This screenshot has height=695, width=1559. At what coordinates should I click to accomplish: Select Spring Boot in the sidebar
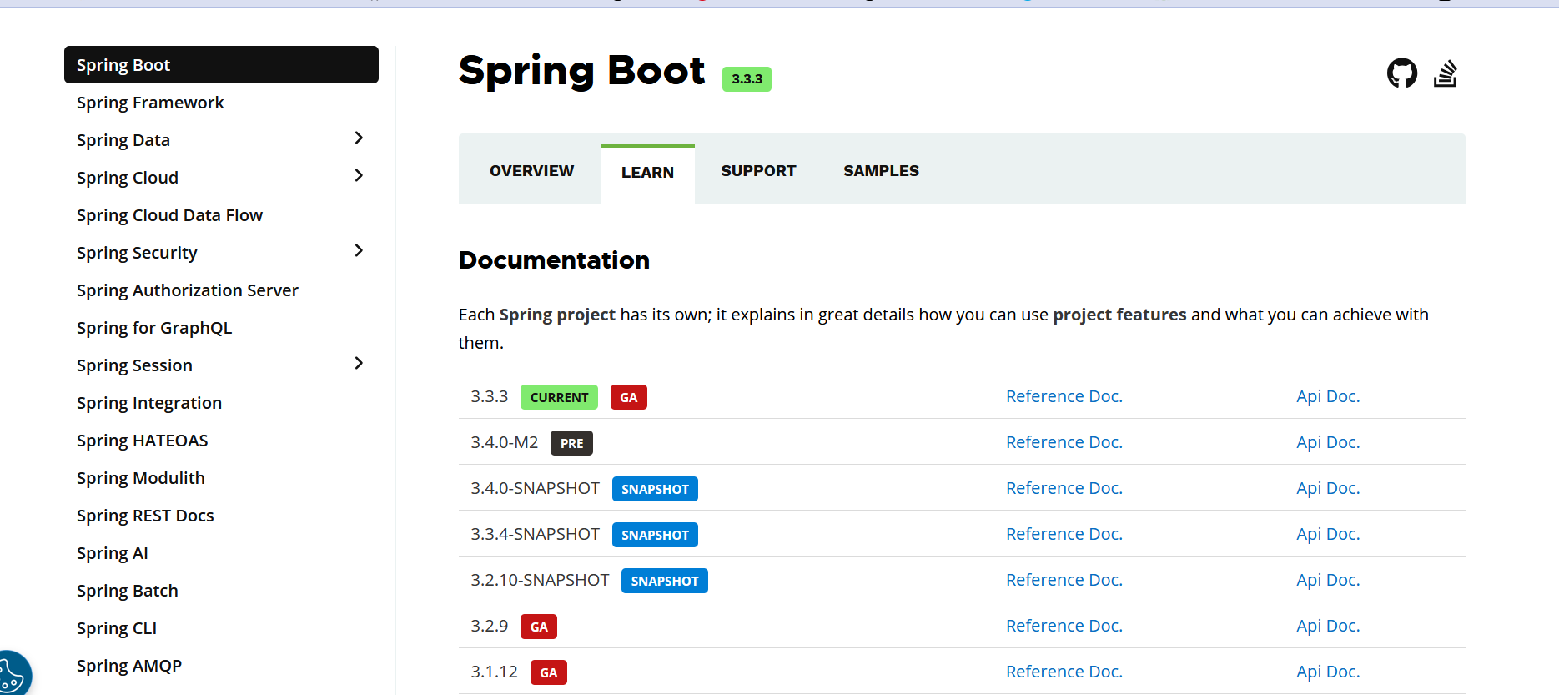click(x=221, y=65)
